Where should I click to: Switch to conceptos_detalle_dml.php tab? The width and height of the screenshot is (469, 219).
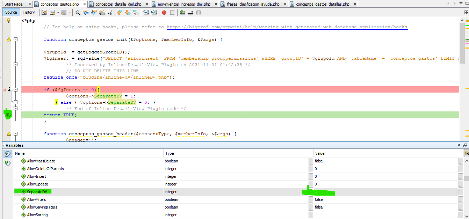coord(118,4)
